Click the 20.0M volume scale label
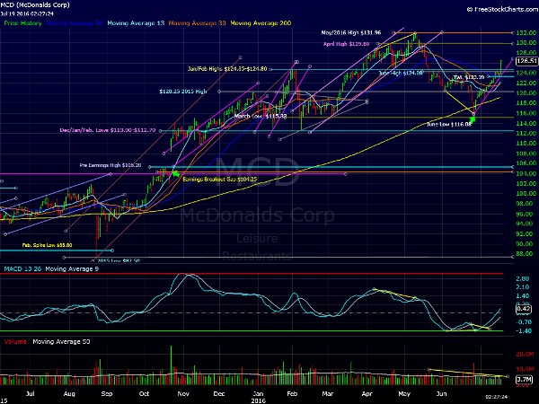The width and height of the screenshot is (539, 404). click(525, 355)
